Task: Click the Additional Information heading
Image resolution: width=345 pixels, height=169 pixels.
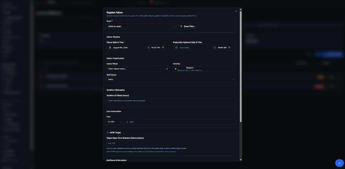Action: tap(116, 160)
